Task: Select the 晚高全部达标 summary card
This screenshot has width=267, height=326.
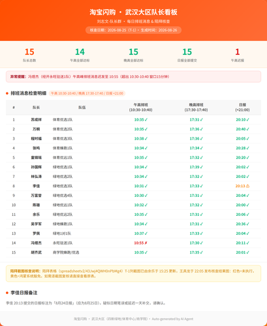Action: 133,55
